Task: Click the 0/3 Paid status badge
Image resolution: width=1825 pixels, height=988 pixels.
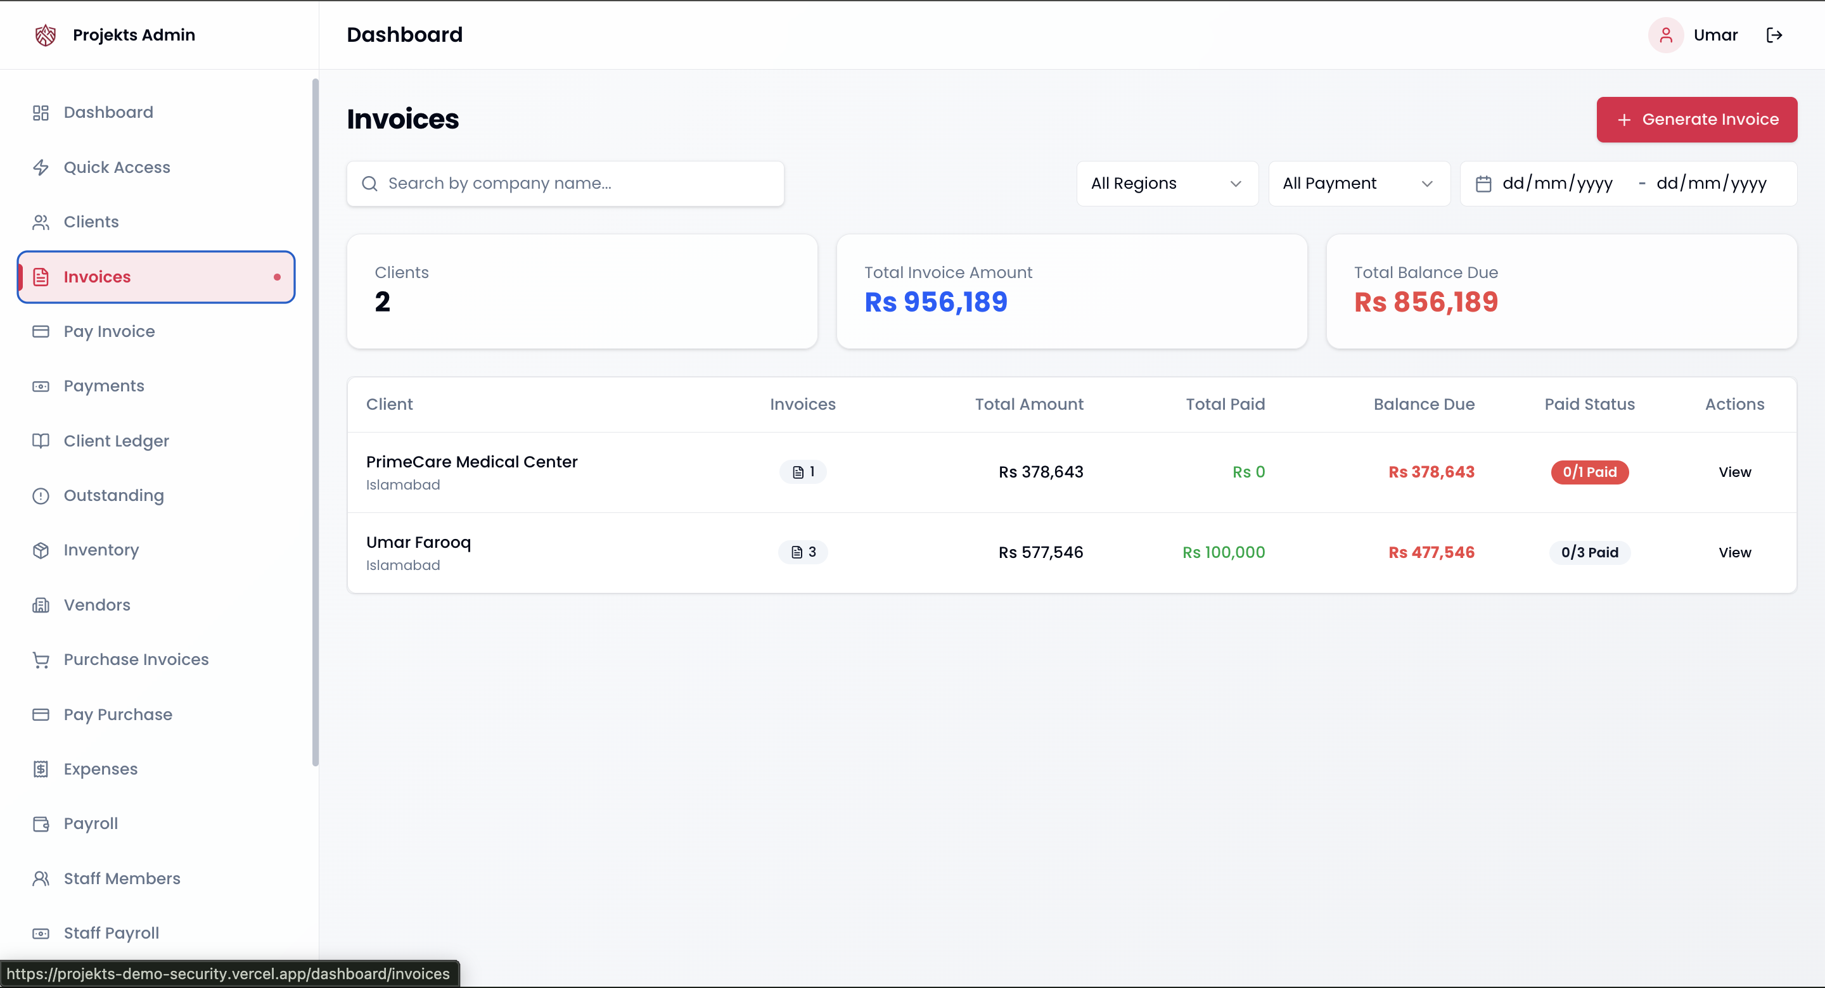Action: click(1589, 552)
